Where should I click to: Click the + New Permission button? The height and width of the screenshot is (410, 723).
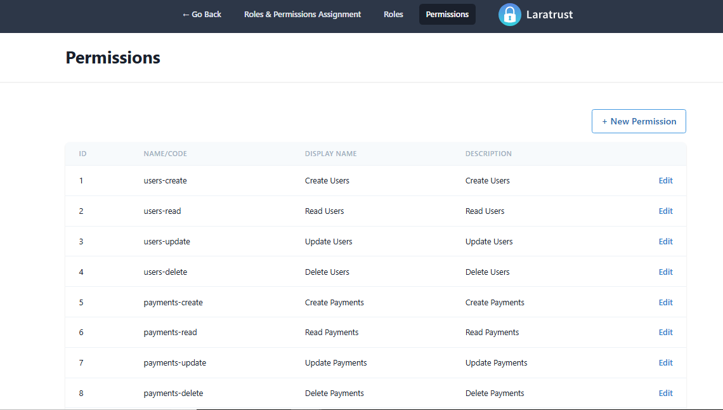[639, 121]
